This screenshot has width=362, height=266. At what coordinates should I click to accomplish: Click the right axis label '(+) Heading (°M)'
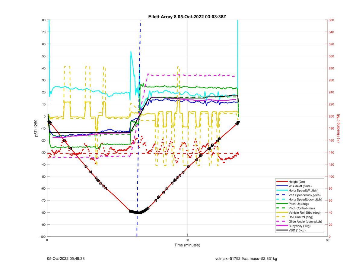pos(338,128)
